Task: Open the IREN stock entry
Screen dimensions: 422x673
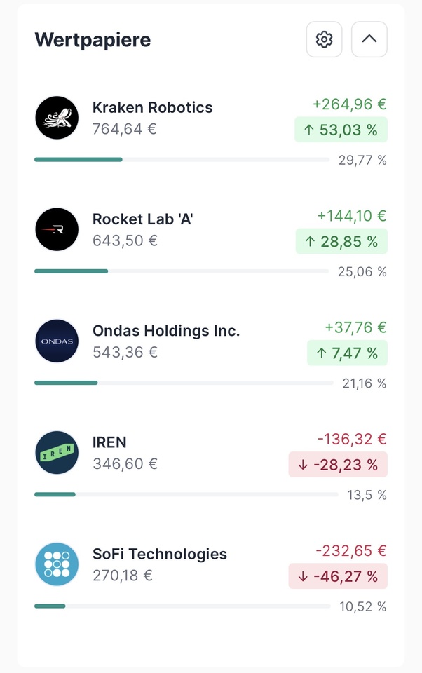Action: pos(109,442)
